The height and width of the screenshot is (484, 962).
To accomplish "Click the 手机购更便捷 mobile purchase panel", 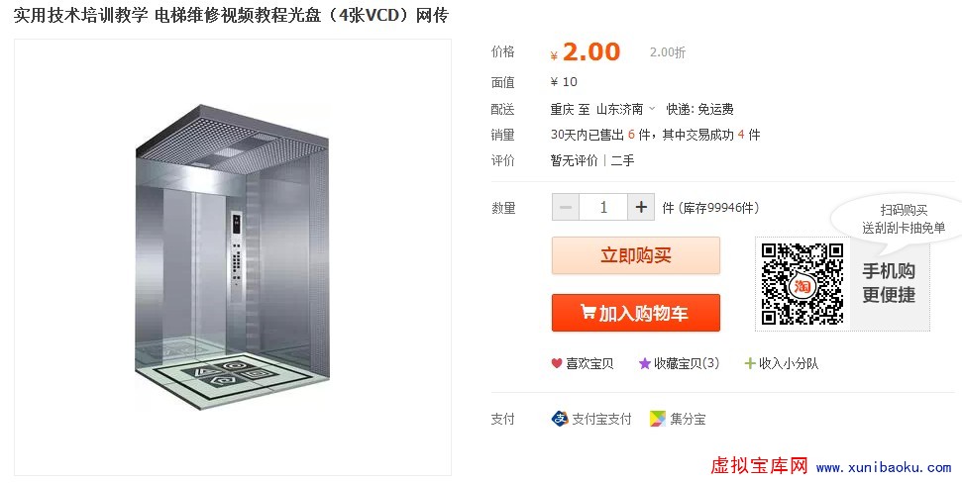I will [x=889, y=283].
